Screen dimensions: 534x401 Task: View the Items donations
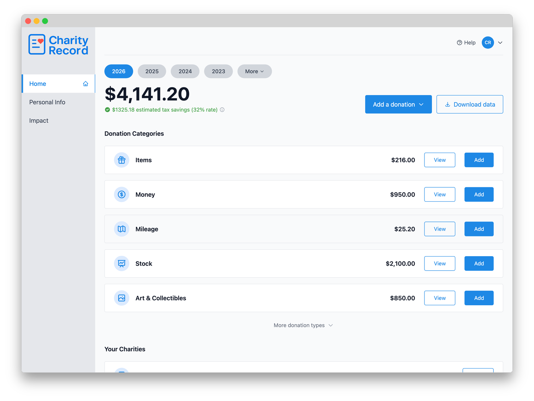click(x=440, y=160)
